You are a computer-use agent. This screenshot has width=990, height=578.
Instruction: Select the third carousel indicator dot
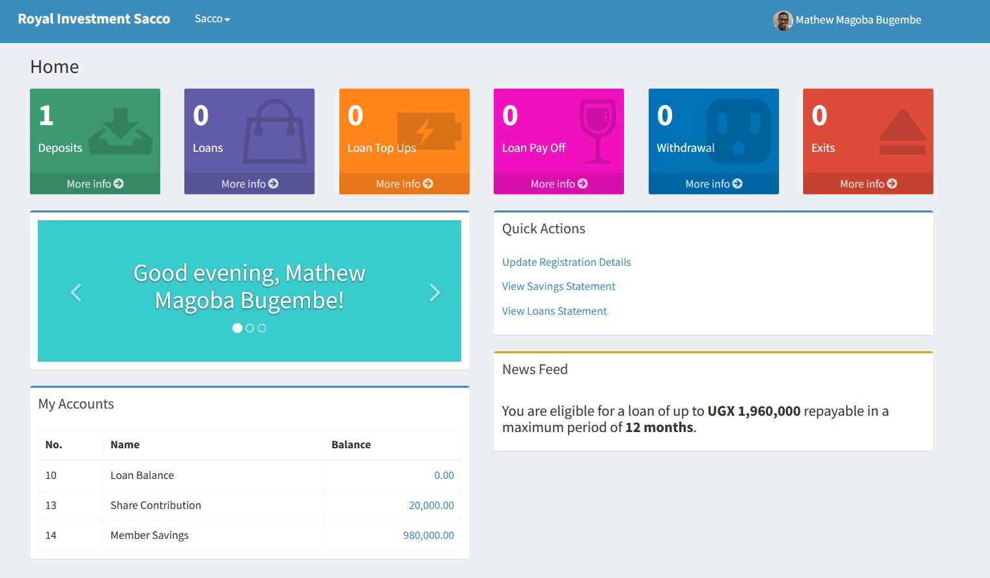tap(262, 328)
